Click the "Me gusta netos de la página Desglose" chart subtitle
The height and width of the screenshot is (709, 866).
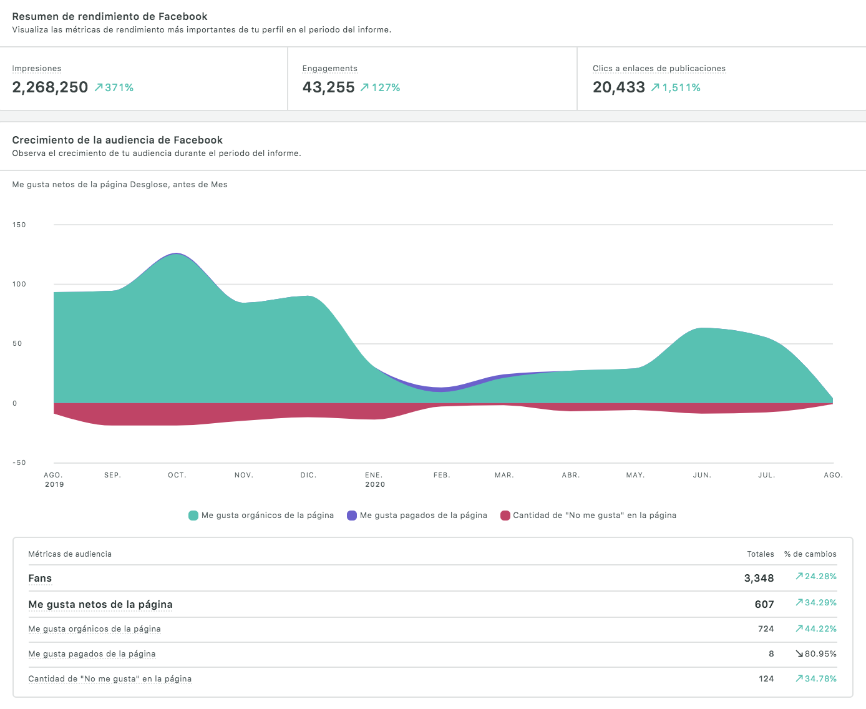pyautogui.click(x=120, y=185)
